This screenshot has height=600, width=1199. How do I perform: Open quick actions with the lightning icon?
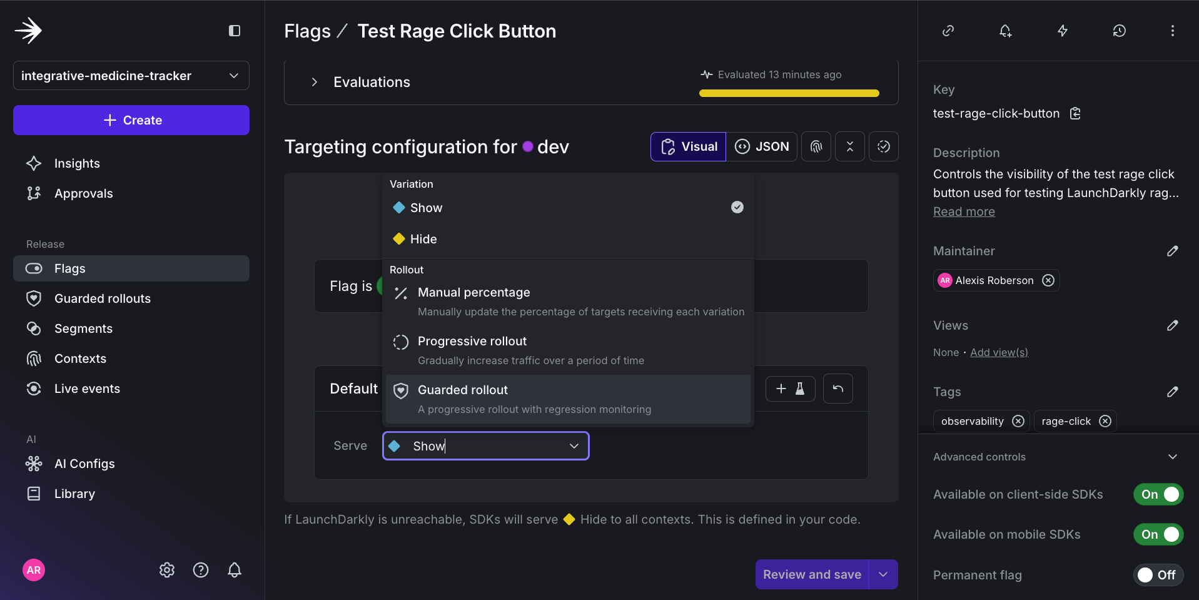(1062, 31)
